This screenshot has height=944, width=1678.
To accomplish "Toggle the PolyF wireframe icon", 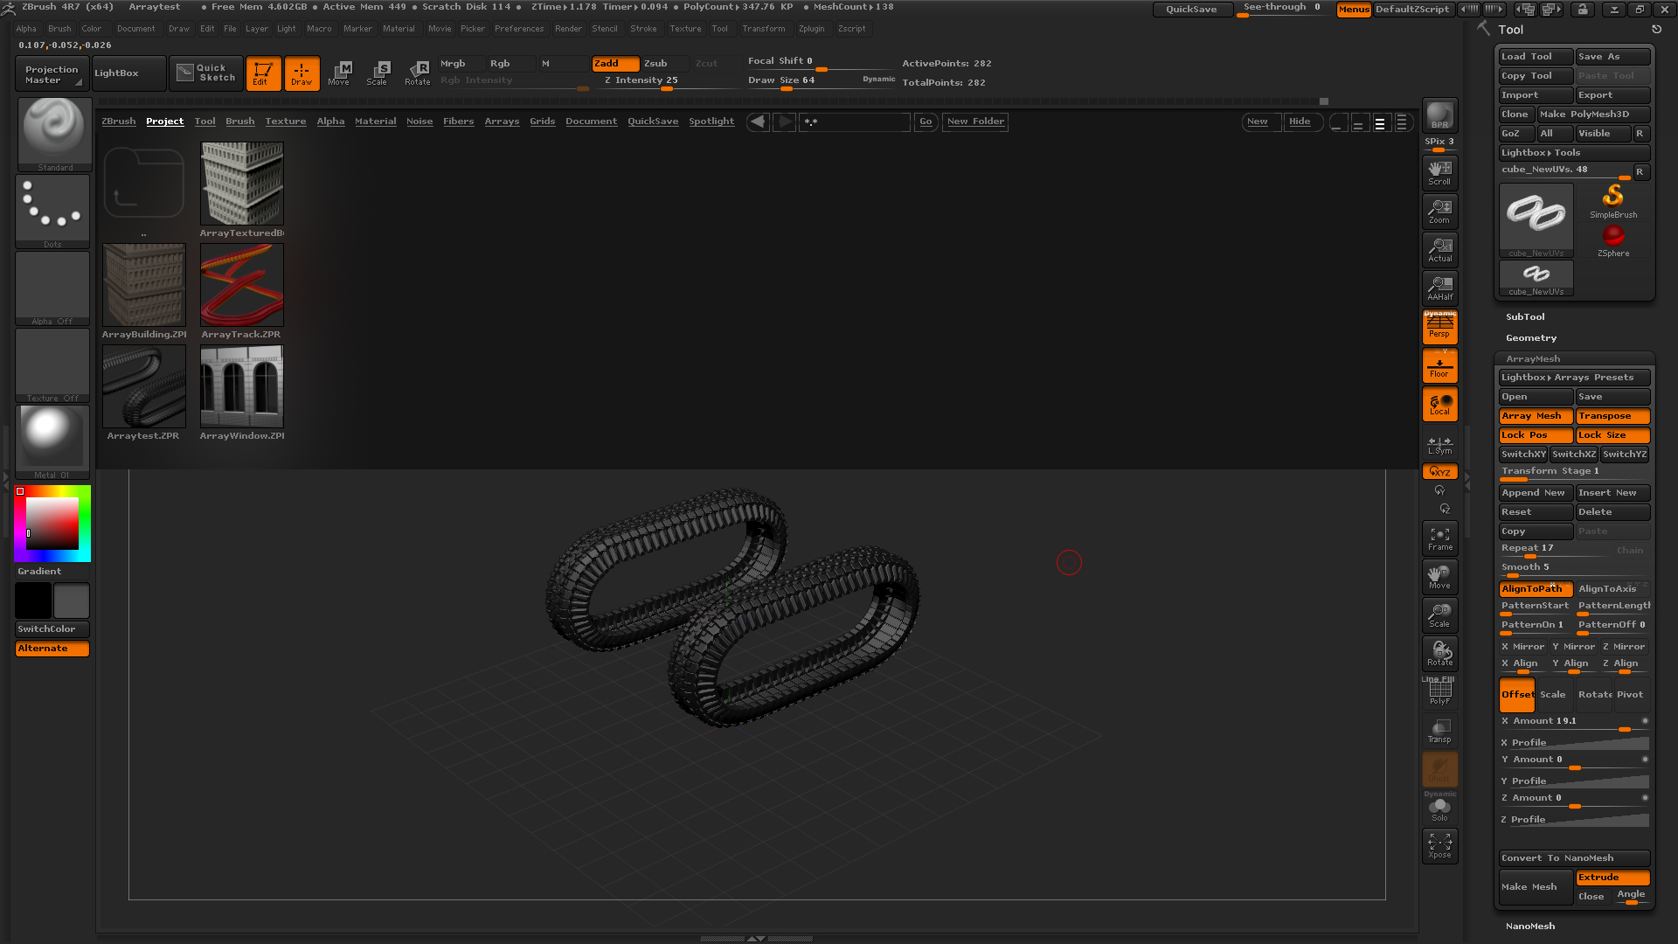I will click(1439, 692).
